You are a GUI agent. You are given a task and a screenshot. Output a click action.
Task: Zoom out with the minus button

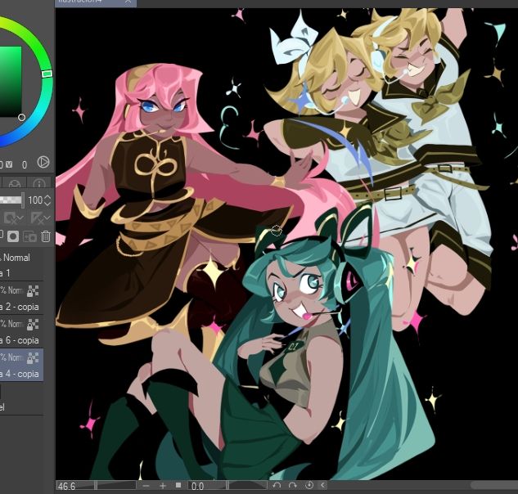tap(146, 486)
